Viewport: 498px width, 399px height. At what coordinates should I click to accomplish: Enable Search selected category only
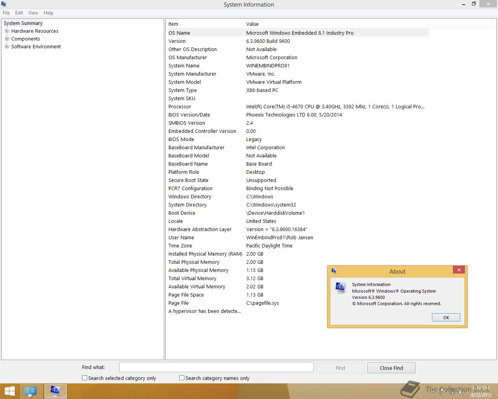[84, 378]
